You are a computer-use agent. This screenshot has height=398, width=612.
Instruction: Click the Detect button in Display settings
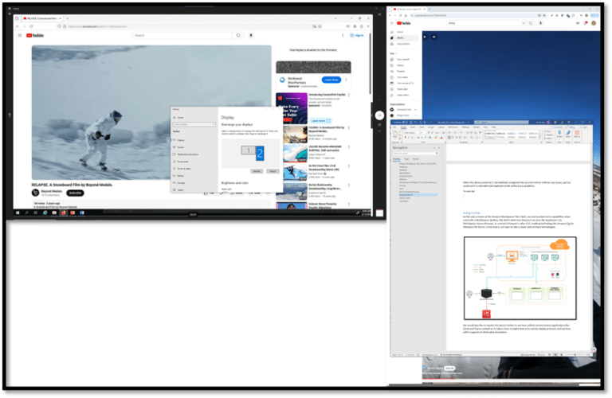273,171
